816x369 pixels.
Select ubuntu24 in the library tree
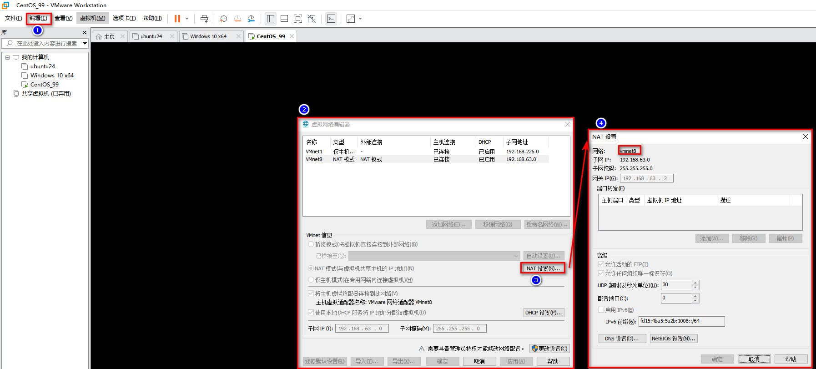coord(43,66)
